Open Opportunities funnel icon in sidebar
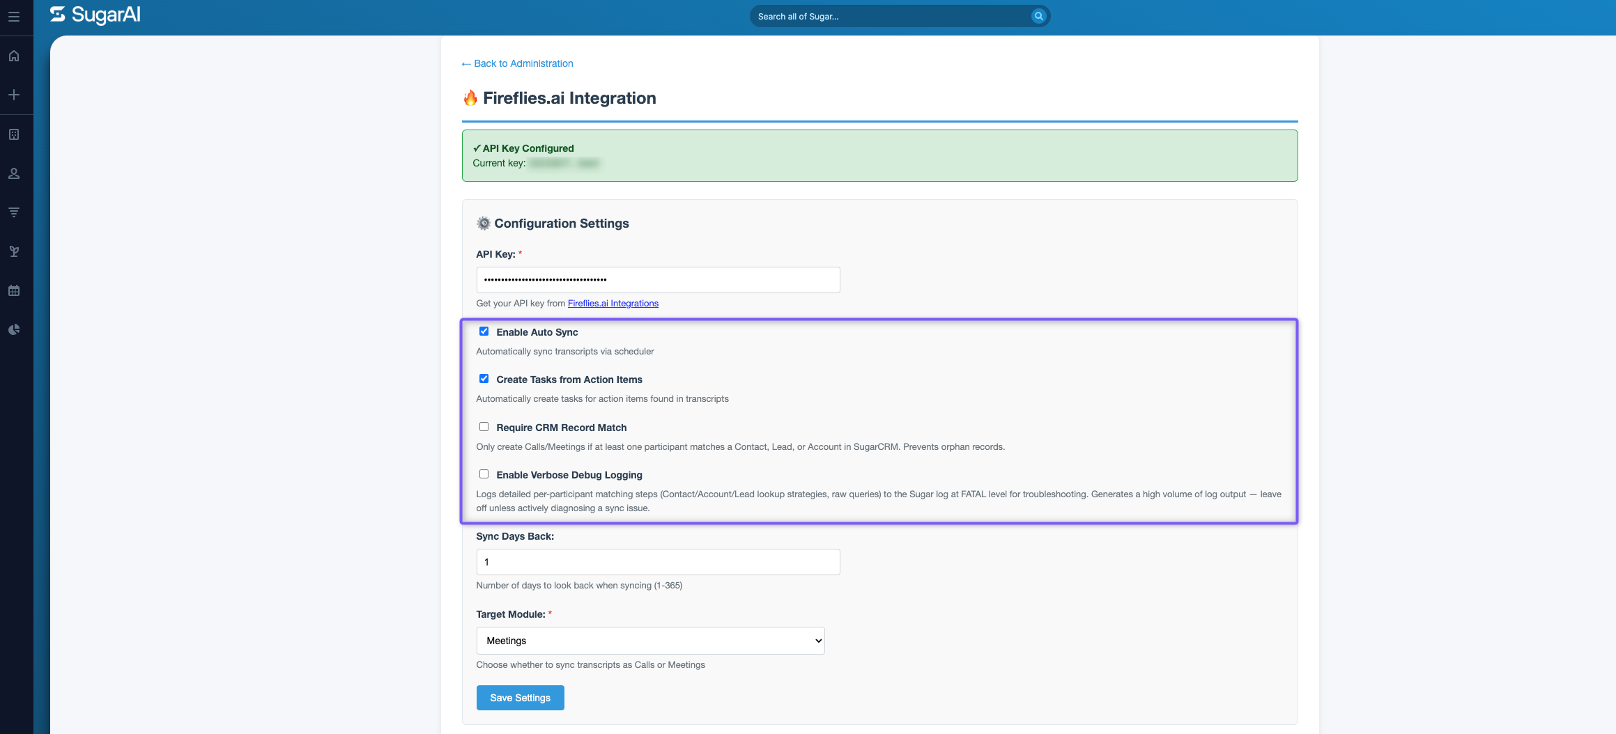1616x734 pixels. [x=14, y=212]
